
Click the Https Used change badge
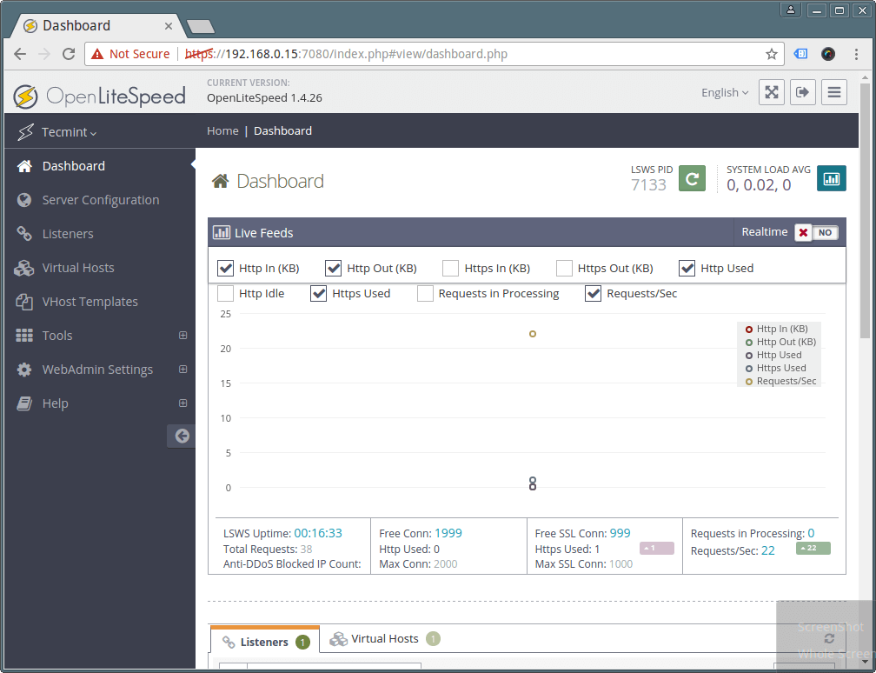[656, 549]
